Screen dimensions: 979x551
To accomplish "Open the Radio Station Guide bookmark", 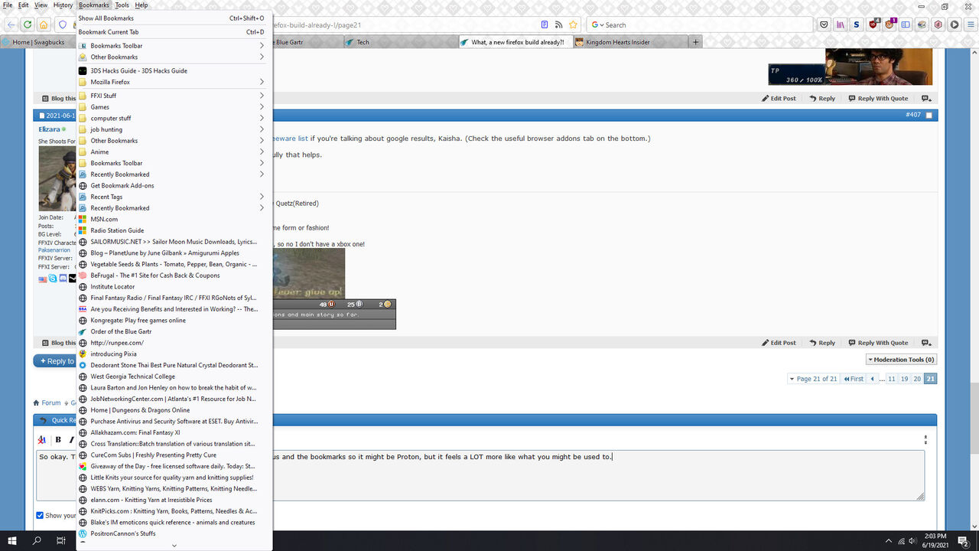I will (174, 230).
